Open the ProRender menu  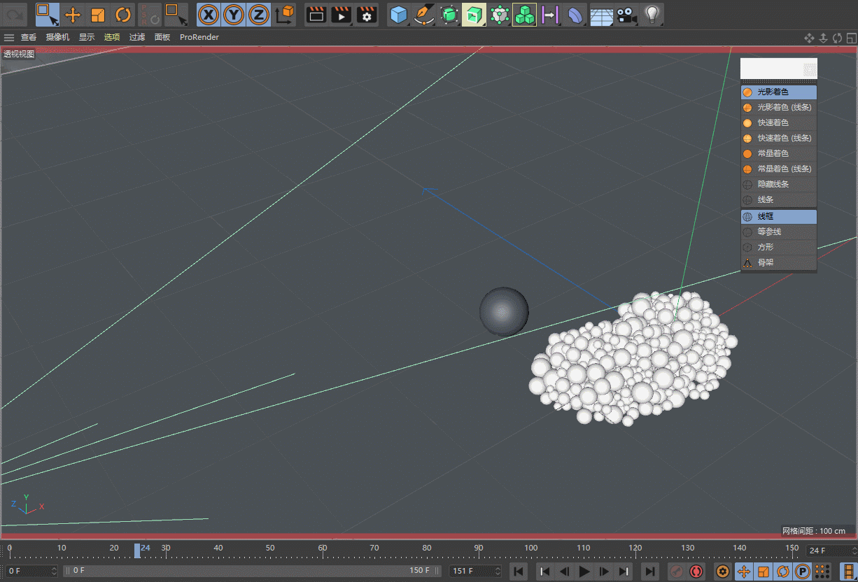coord(199,37)
